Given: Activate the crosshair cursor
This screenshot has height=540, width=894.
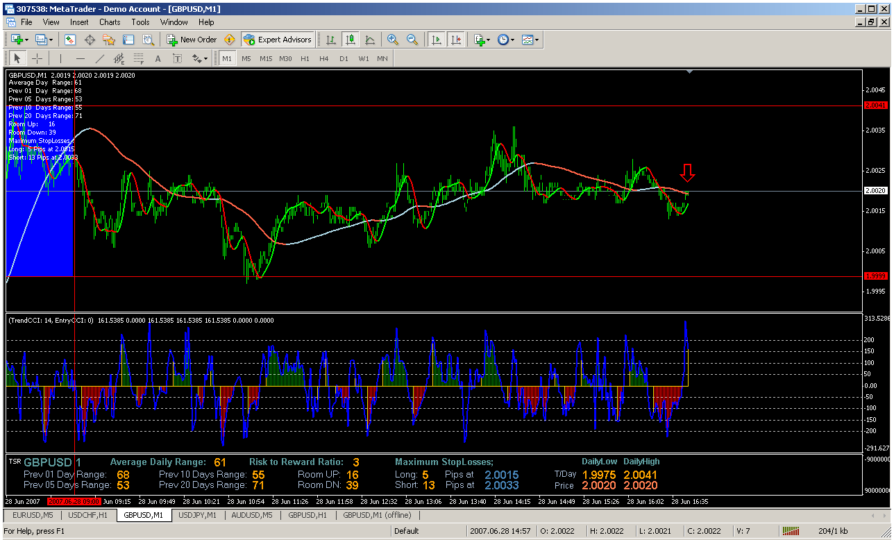Looking at the screenshot, I should (37, 59).
